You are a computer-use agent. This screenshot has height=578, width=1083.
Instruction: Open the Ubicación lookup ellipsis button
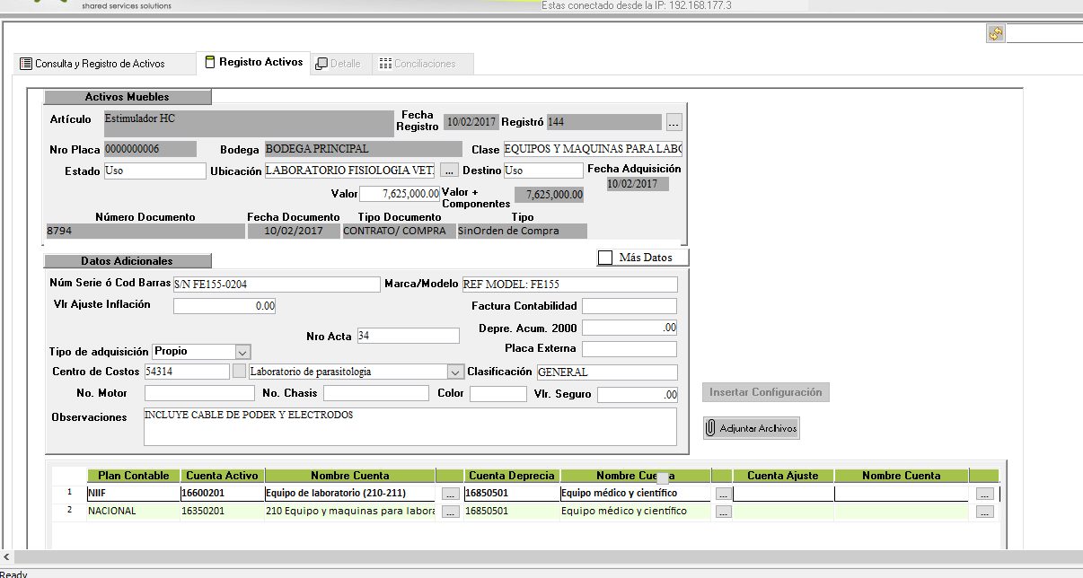(x=450, y=170)
